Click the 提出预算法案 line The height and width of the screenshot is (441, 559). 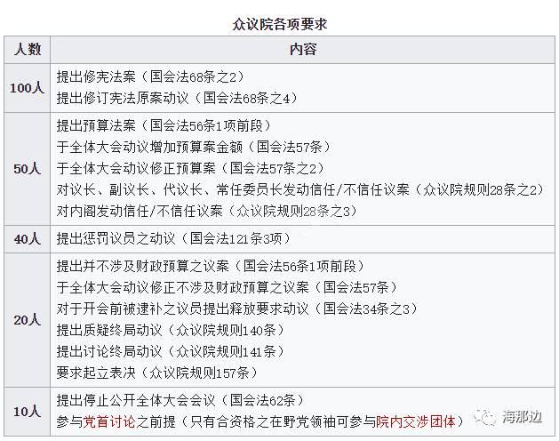pos(164,124)
